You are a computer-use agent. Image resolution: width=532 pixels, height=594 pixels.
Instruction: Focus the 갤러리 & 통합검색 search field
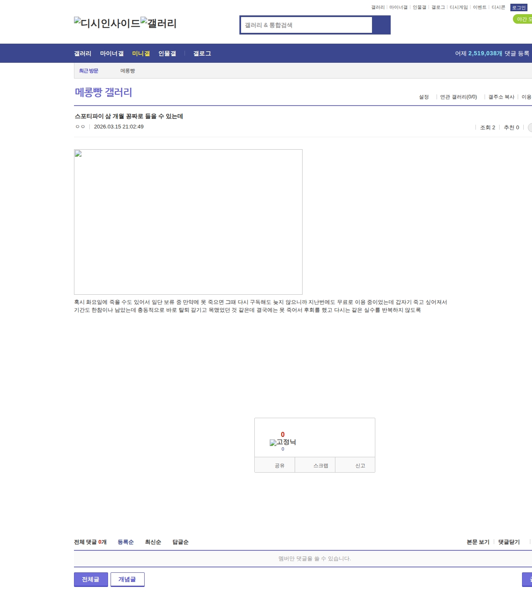pyautogui.click(x=307, y=25)
